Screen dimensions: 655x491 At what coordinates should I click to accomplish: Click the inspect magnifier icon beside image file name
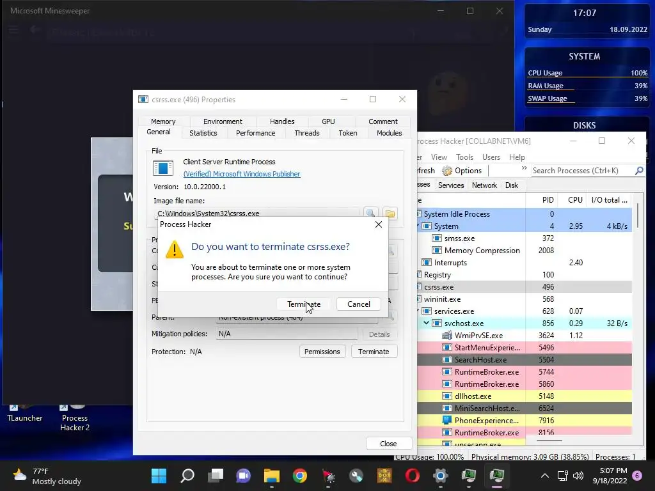click(x=370, y=214)
